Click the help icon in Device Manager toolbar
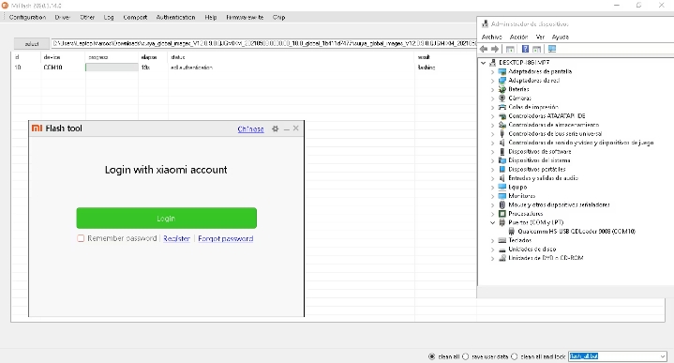This screenshot has width=674, height=363. 525,49
